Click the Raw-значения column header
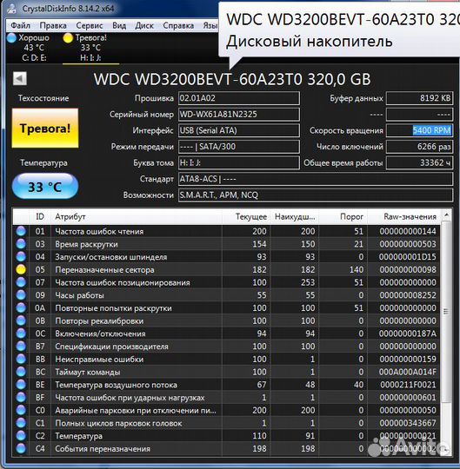Viewport: 460px width, 469px height. [x=403, y=216]
